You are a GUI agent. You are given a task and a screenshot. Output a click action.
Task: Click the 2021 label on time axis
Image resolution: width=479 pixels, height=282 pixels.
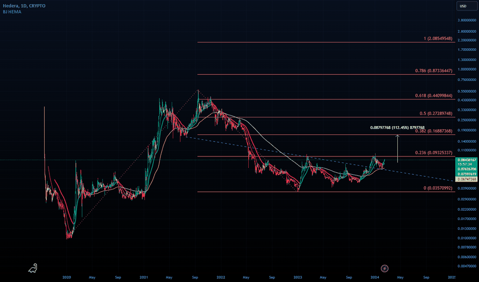tap(143, 277)
